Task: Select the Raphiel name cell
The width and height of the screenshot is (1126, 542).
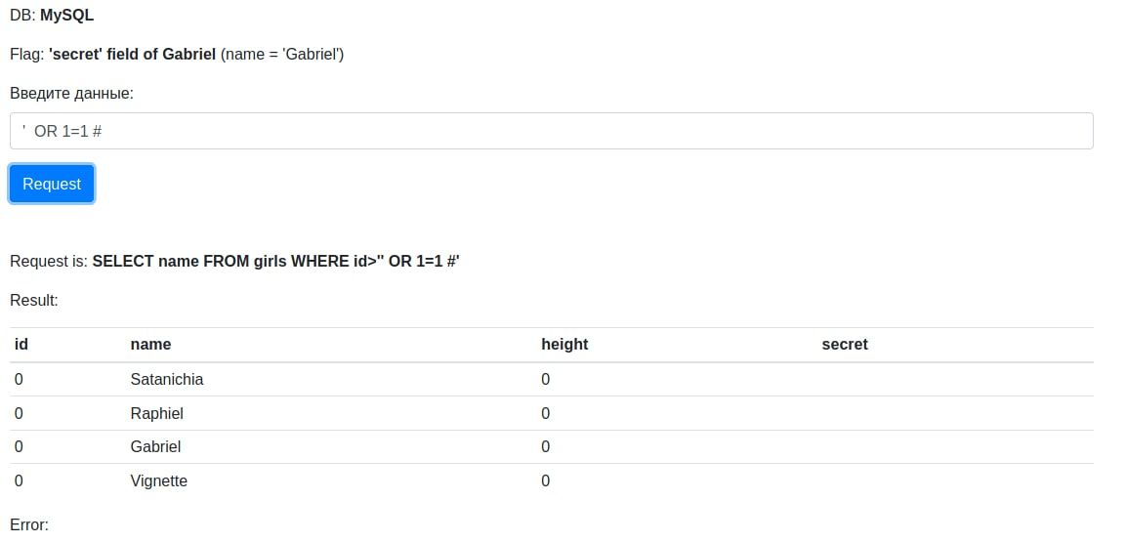Action: 156,413
